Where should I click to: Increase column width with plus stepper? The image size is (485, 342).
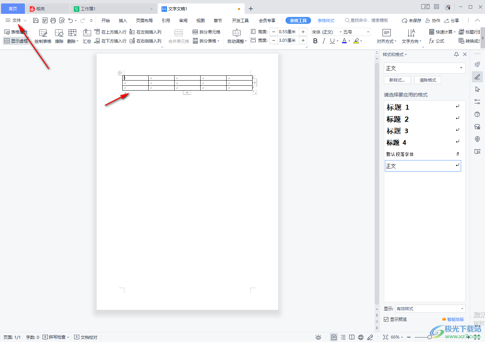point(303,40)
